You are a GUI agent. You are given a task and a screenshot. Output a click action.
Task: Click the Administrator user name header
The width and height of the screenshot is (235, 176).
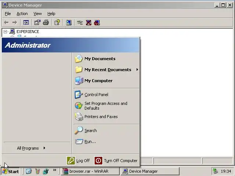point(28,45)
